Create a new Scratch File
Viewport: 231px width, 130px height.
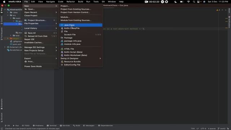(80, 35)
